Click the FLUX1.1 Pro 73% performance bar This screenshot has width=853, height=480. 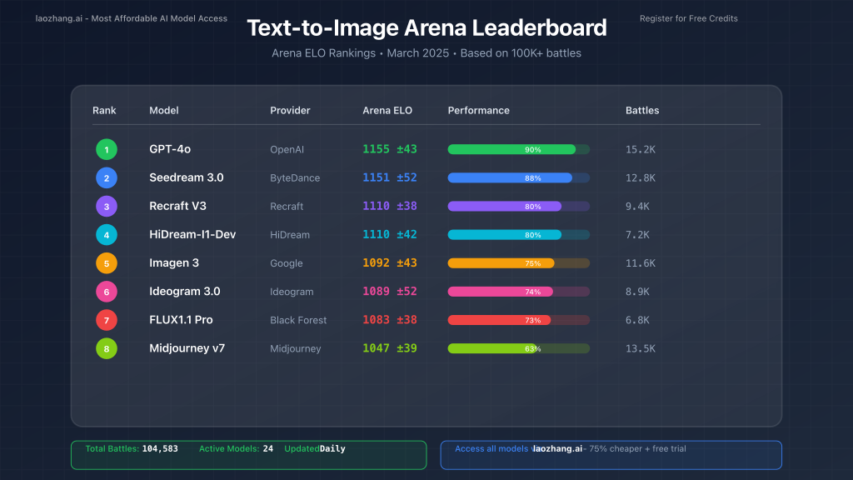point(518,320)
